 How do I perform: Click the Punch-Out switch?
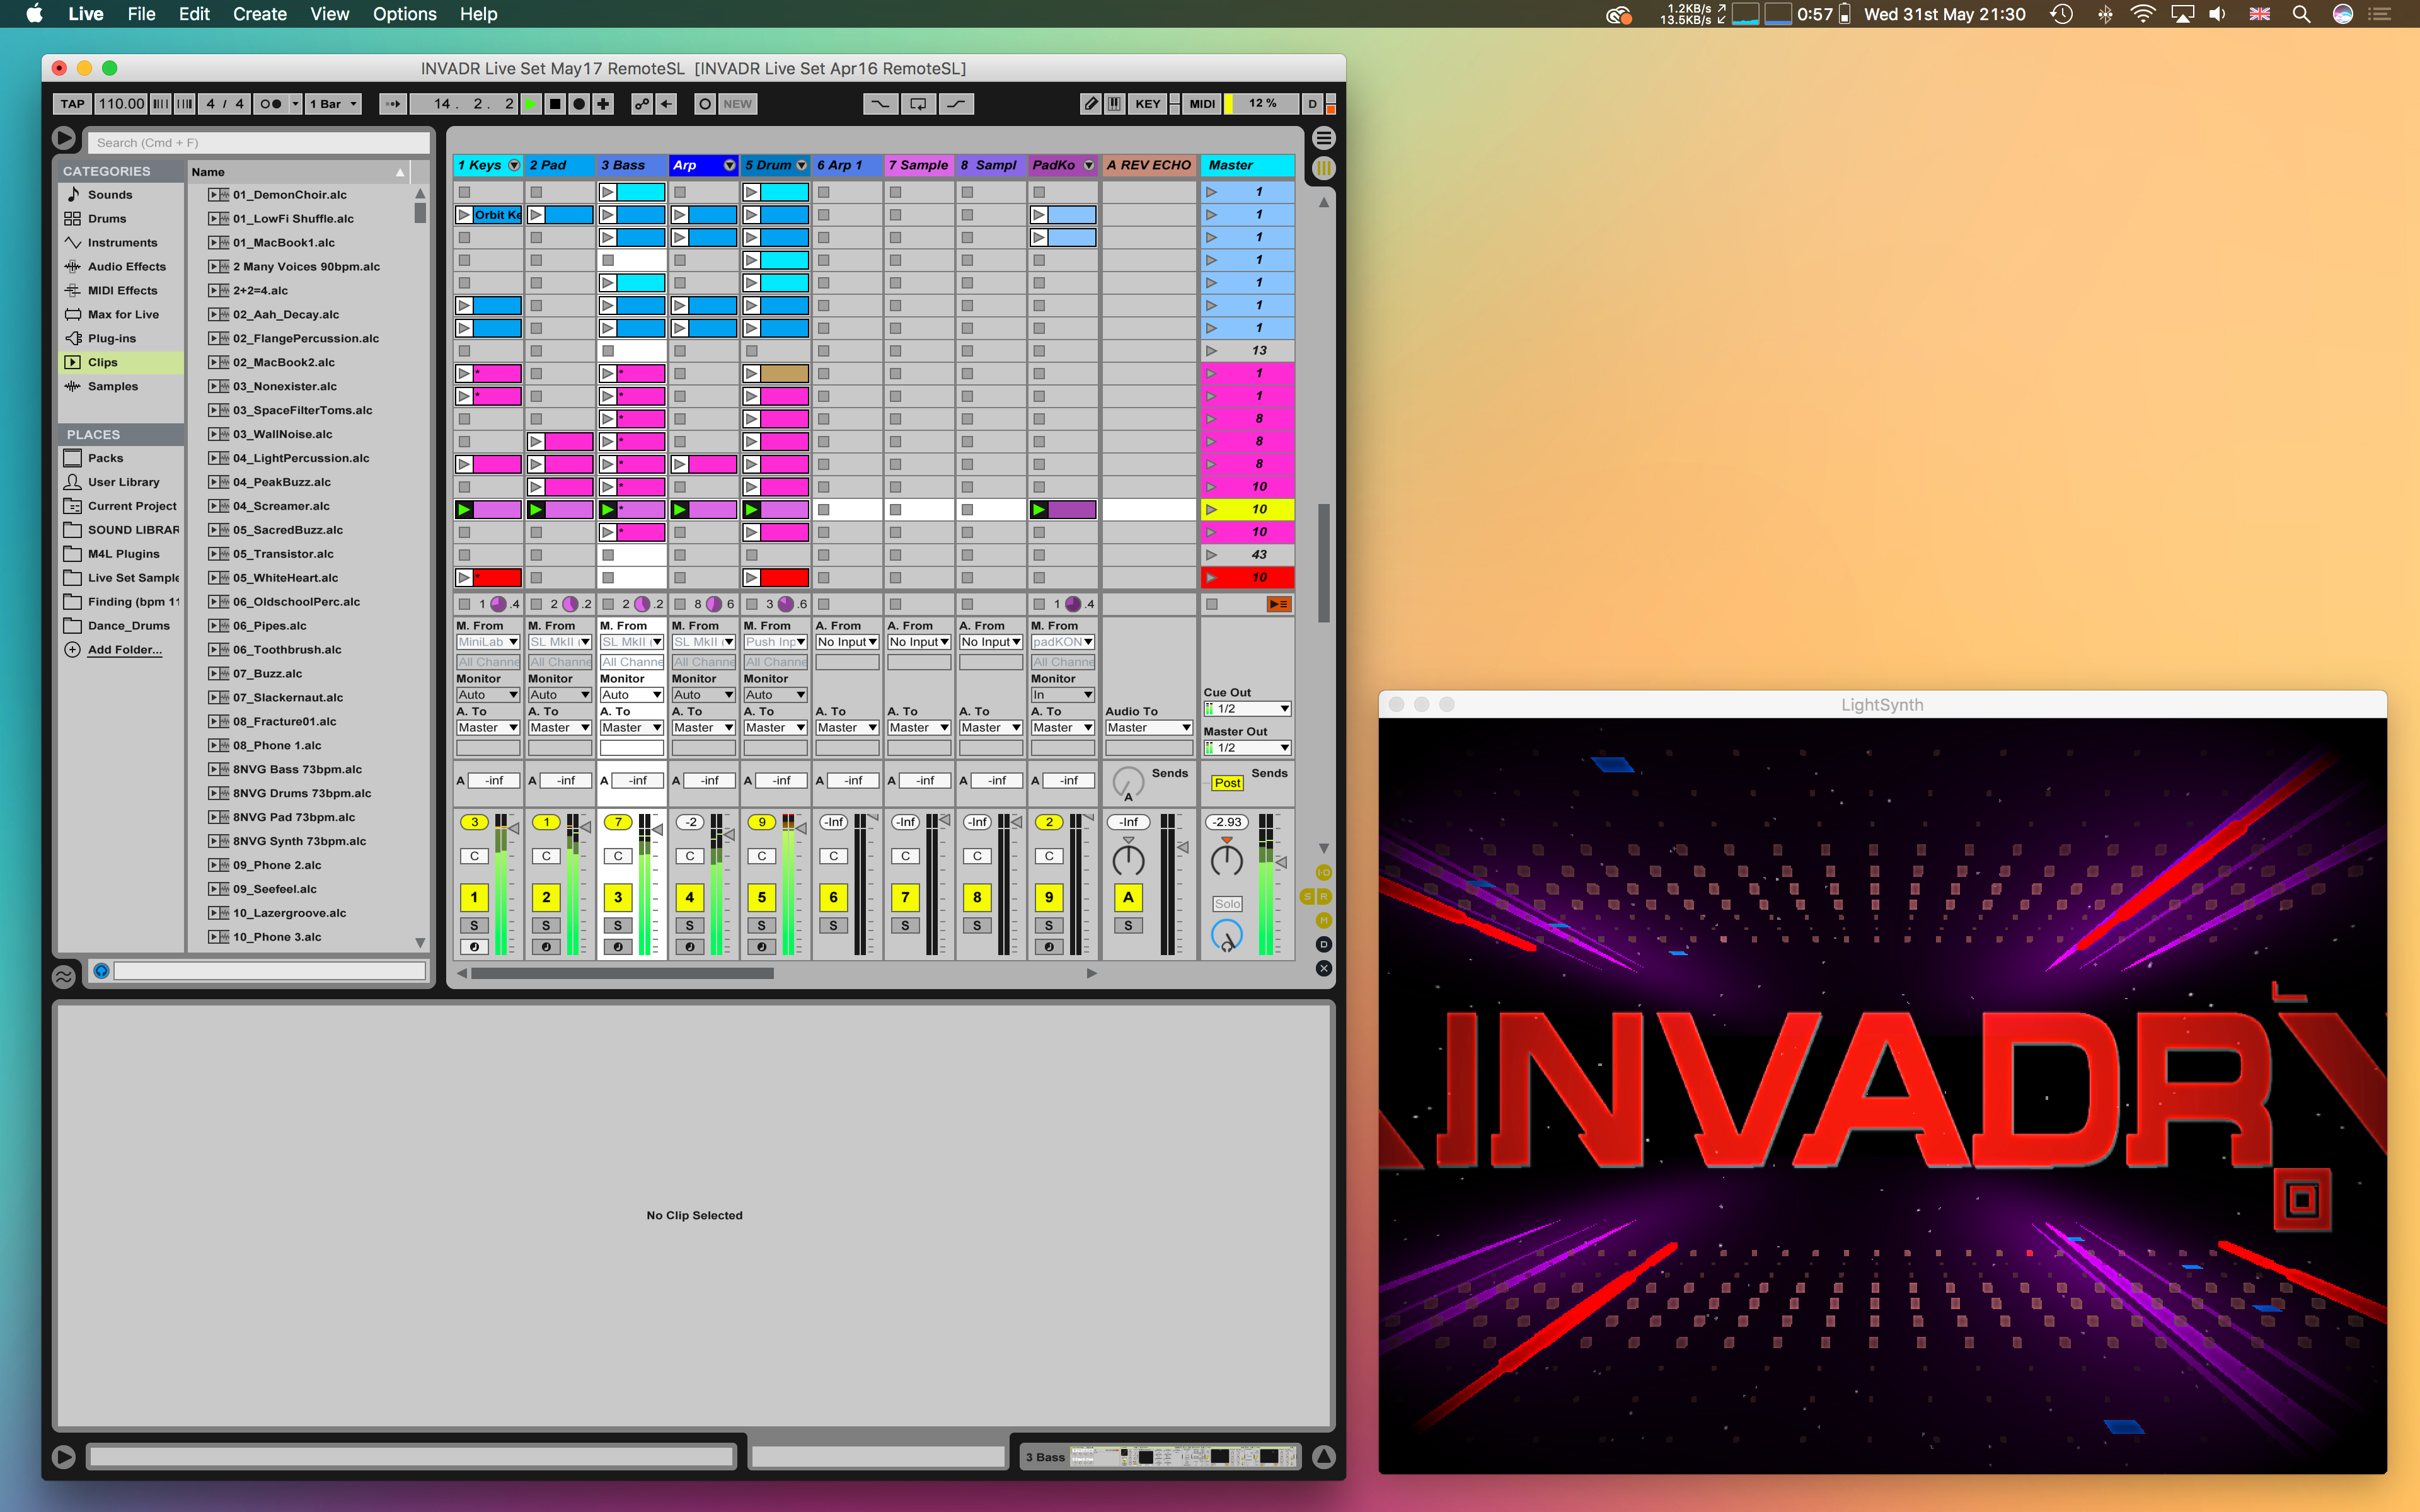pyautogui.click(x=956, y=104)
